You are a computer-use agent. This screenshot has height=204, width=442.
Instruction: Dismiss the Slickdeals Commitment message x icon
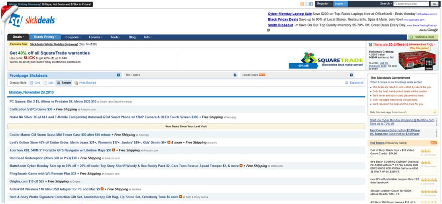(436, 112)
